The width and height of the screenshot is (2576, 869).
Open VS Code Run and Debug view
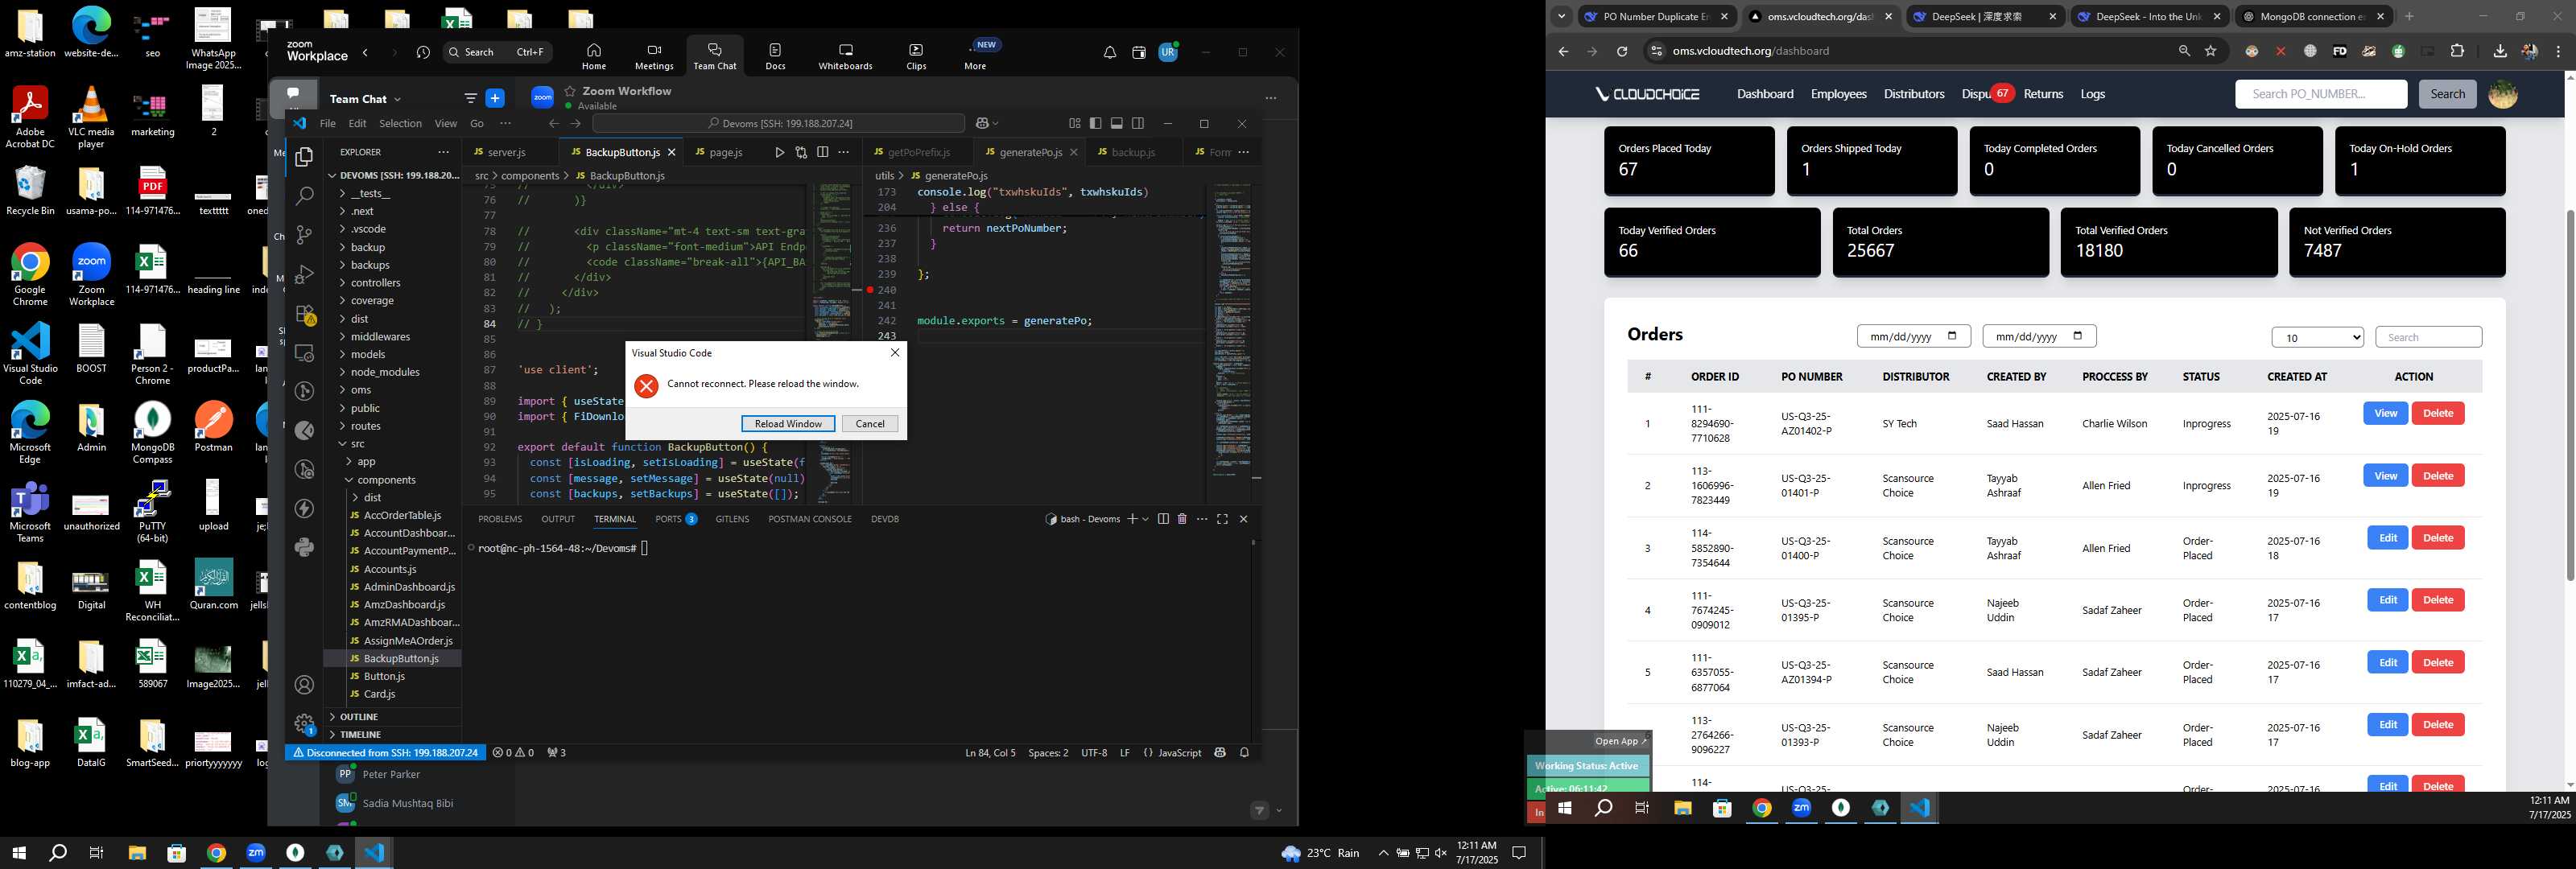[305, 274]
